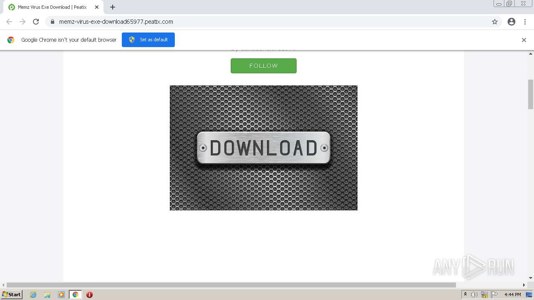Image resolution: width=534 pixels, height=300 pixels.
Task: Open Windows Explorer folder from taskbar
Action: click(47, 295)
